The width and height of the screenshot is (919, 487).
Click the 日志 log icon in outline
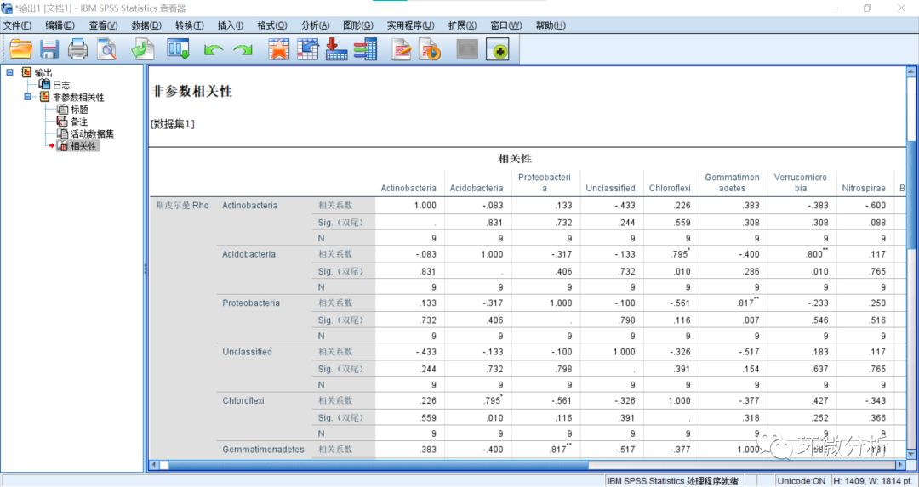tap(44, 85)
